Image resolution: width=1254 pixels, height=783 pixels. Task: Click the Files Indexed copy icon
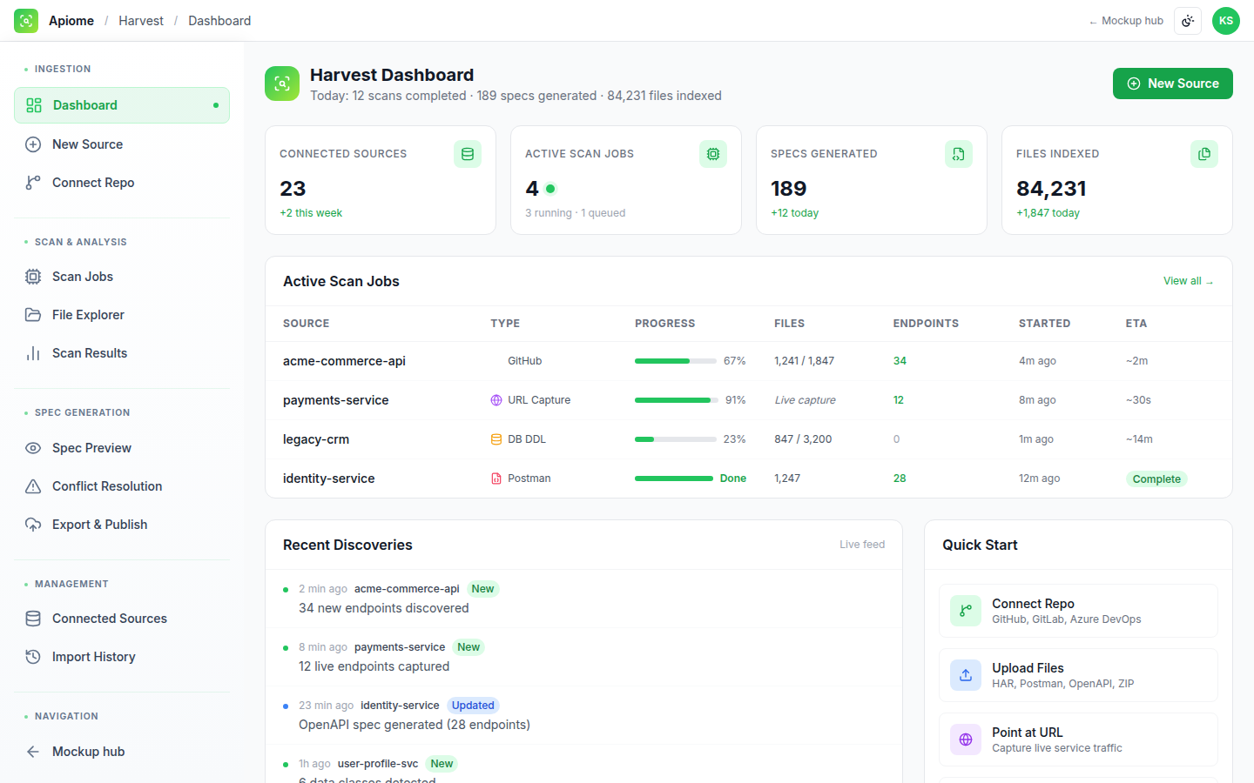coord(1204,154)
